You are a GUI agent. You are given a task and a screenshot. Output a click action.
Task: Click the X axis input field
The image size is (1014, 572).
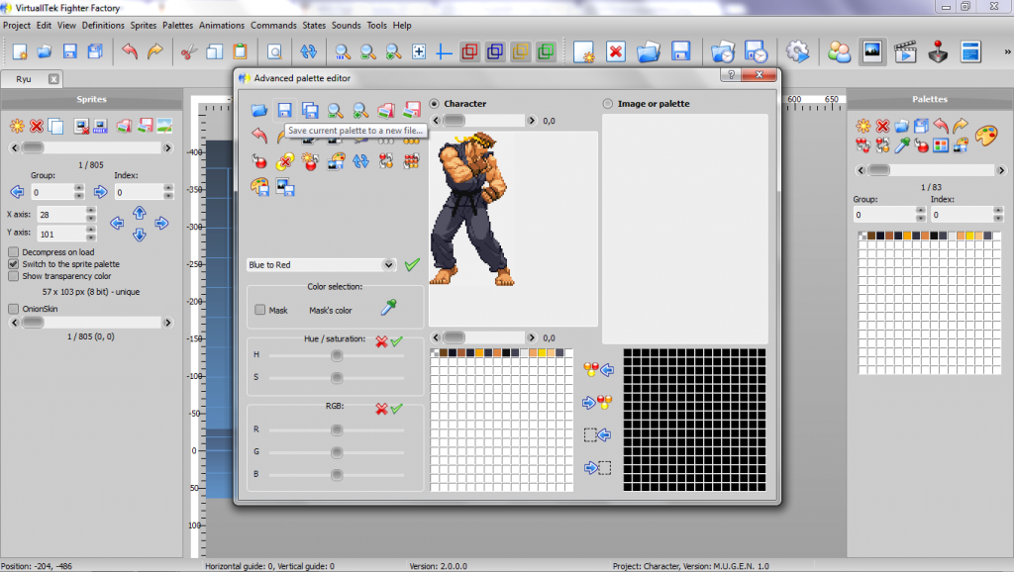[60, 214]
